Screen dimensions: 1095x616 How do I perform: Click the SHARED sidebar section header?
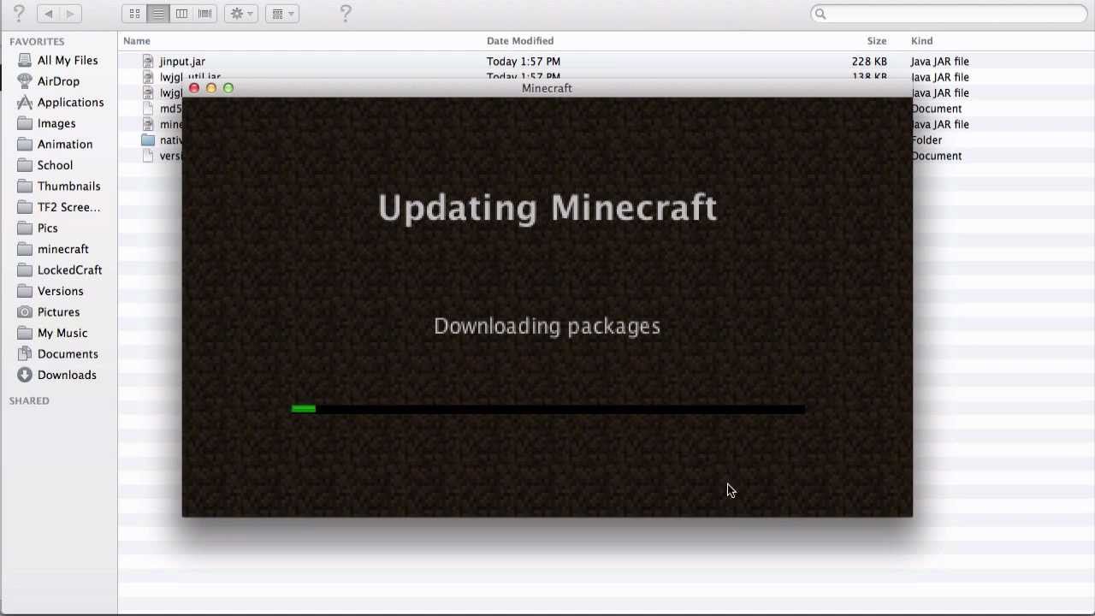tap(29, 400)
